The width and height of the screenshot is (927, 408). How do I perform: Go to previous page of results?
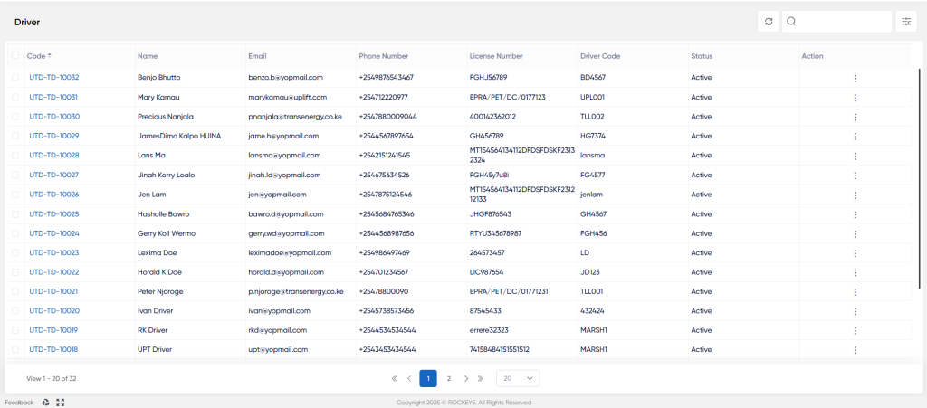coord(409,378)
